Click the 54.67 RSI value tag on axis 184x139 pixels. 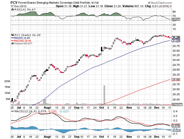pos(176,19)
